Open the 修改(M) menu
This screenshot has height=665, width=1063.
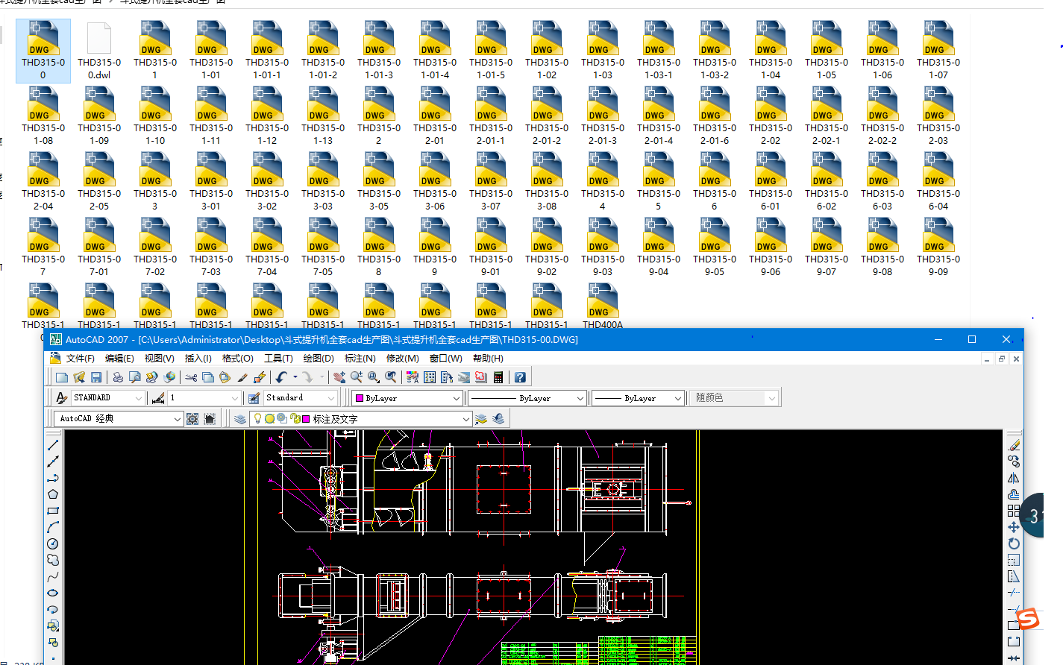click(402, 359)
